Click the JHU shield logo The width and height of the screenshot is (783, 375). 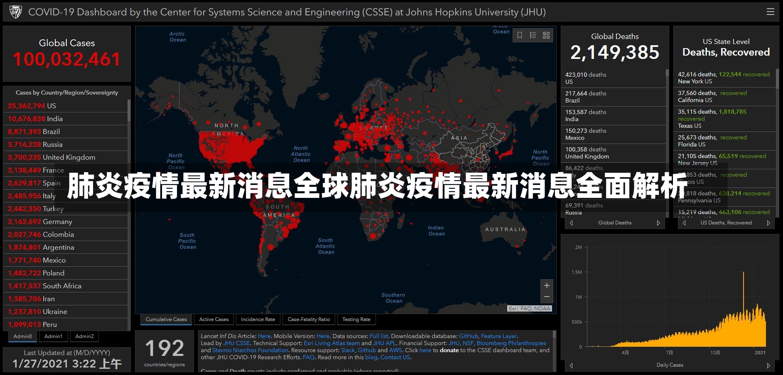coord(15,12)
